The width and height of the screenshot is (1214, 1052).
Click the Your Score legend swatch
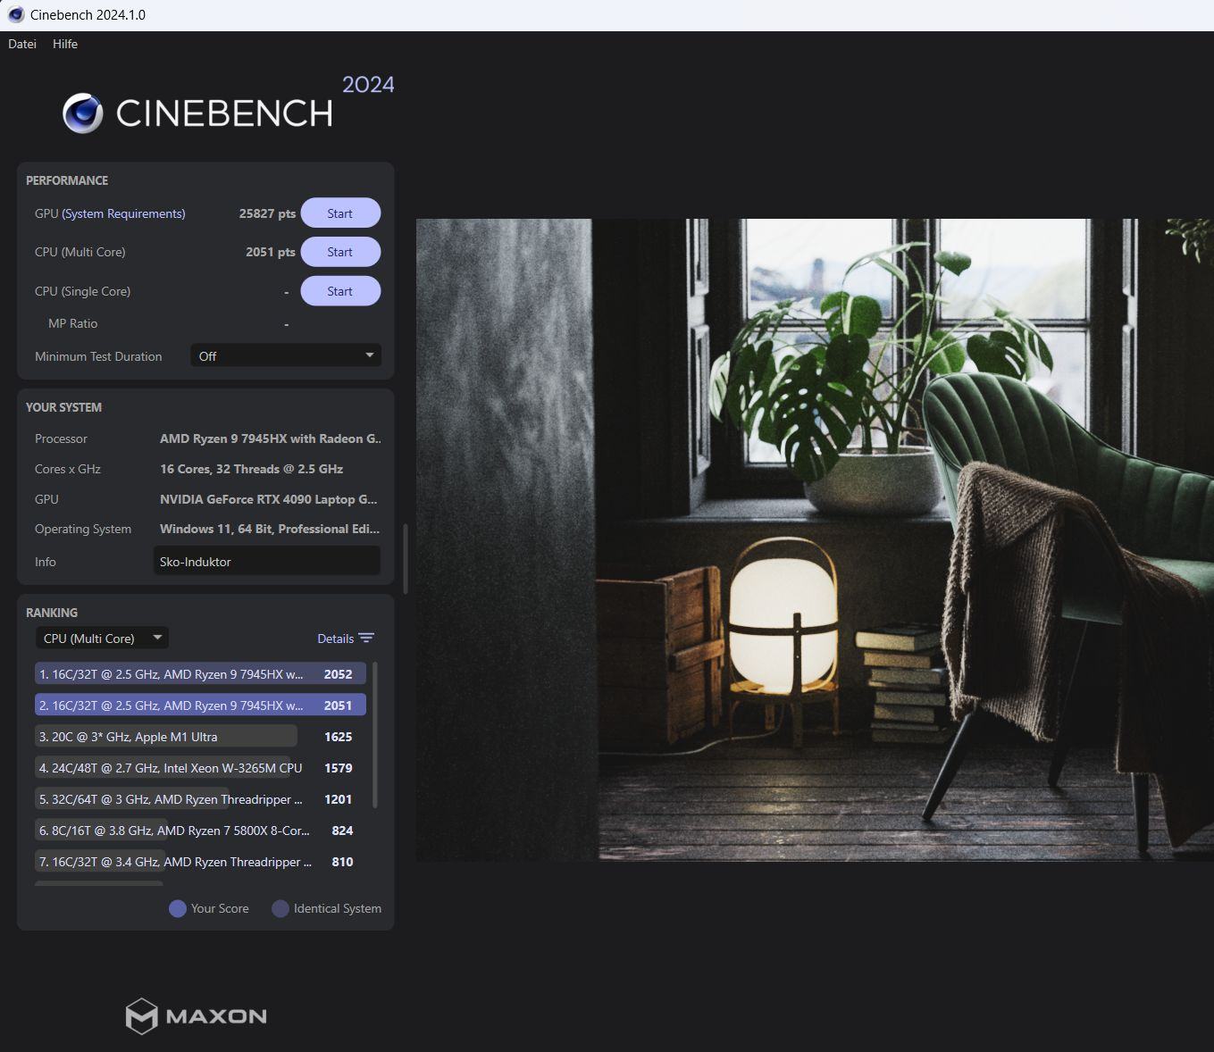pyautogui.click(x=177, y=908)
